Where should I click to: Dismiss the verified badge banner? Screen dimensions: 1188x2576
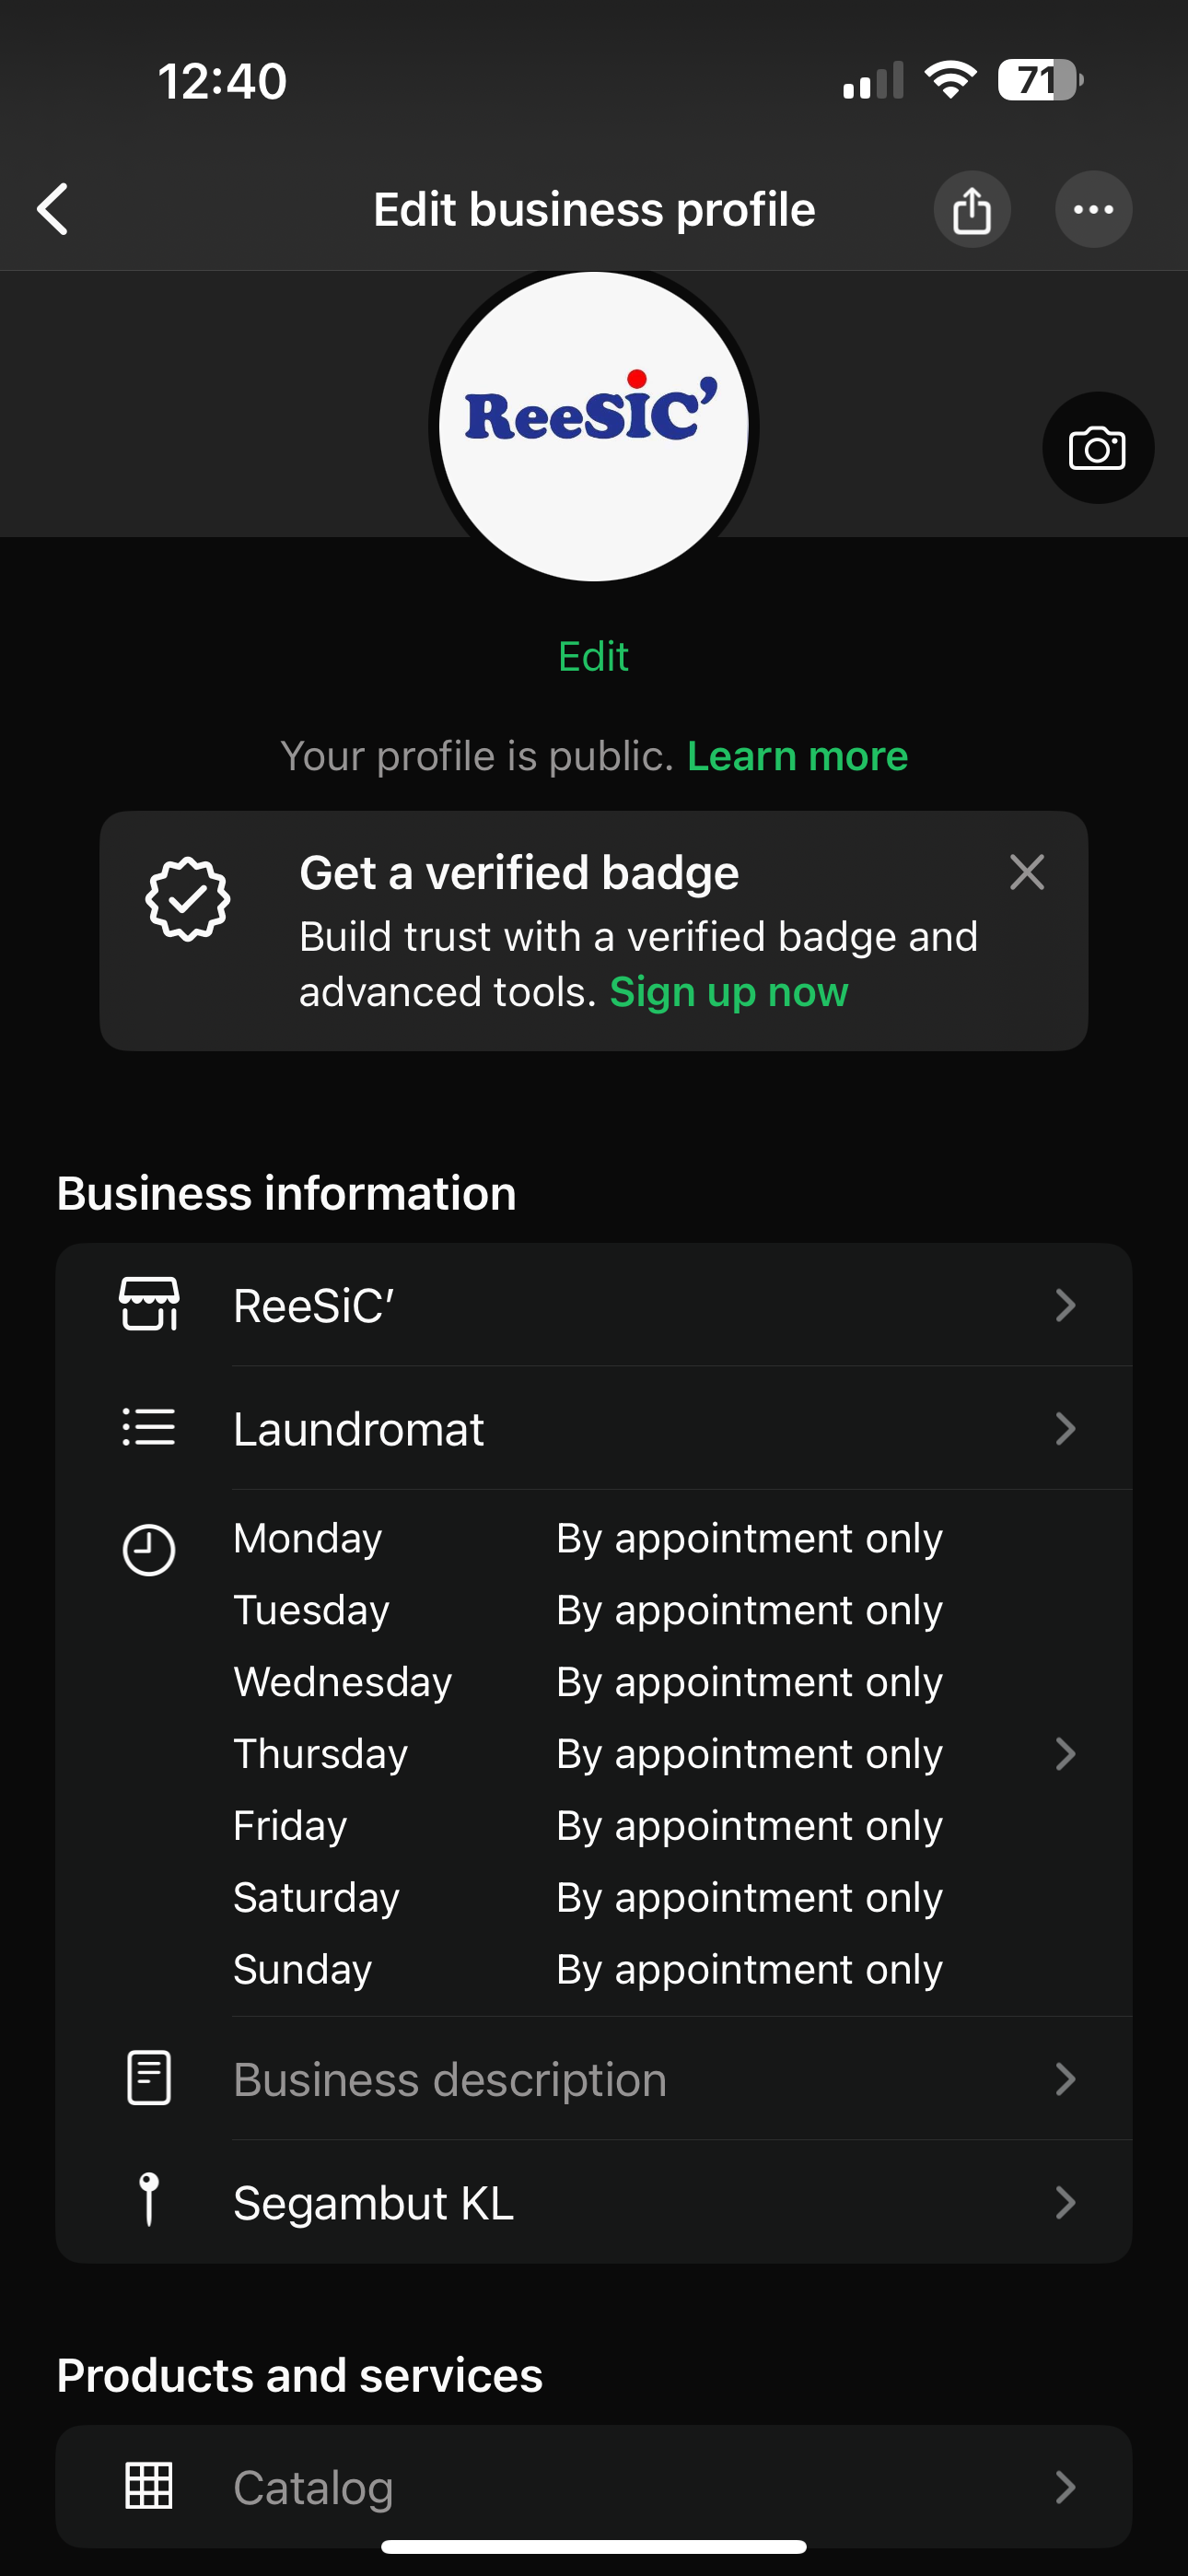click(1026, 873)
